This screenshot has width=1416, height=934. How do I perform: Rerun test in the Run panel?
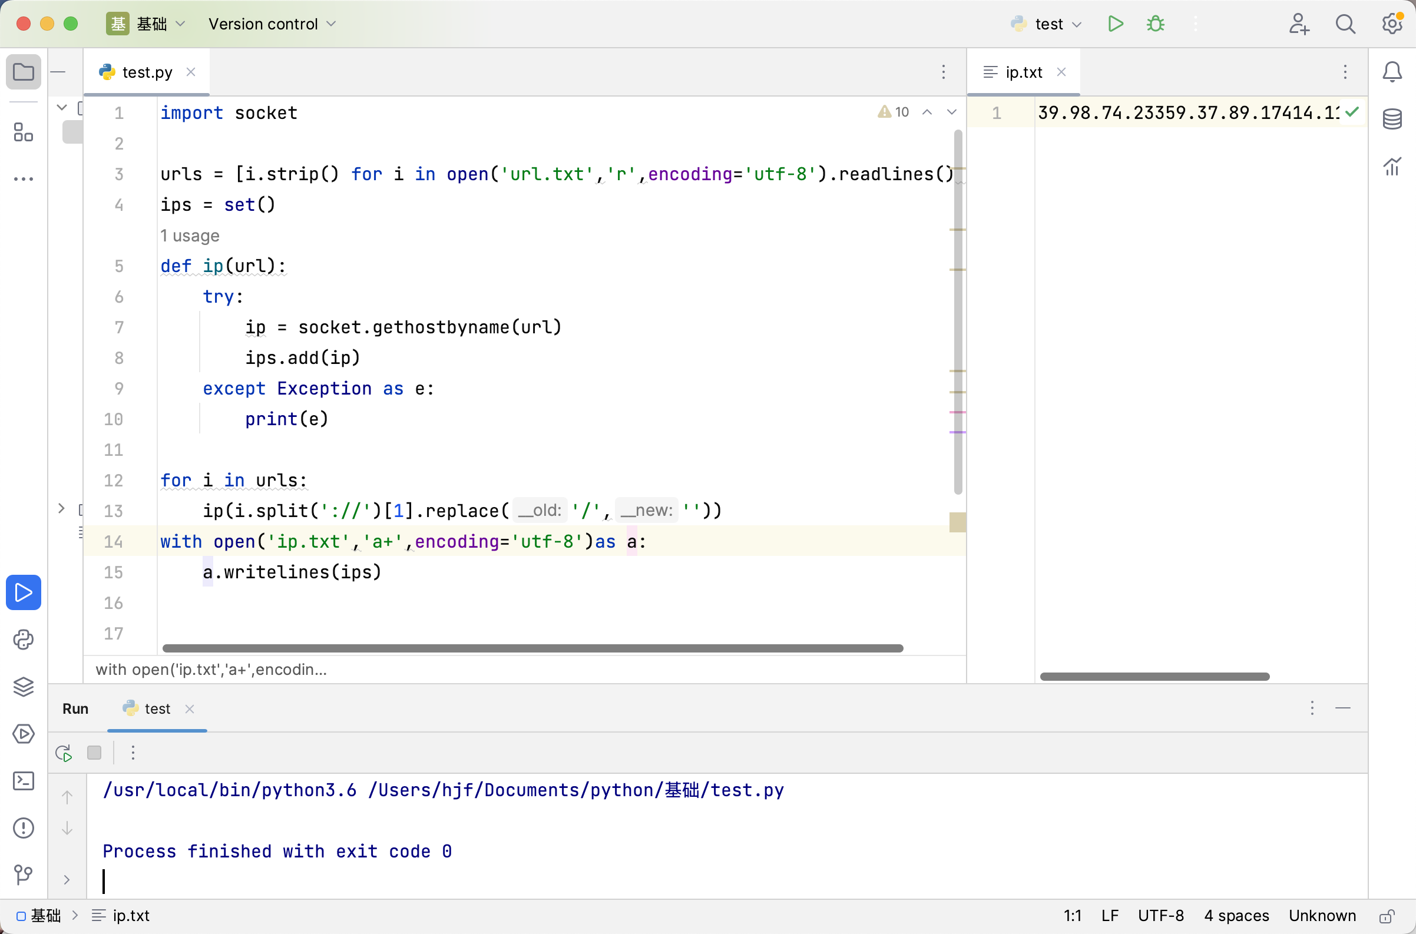tap(64, 753)
